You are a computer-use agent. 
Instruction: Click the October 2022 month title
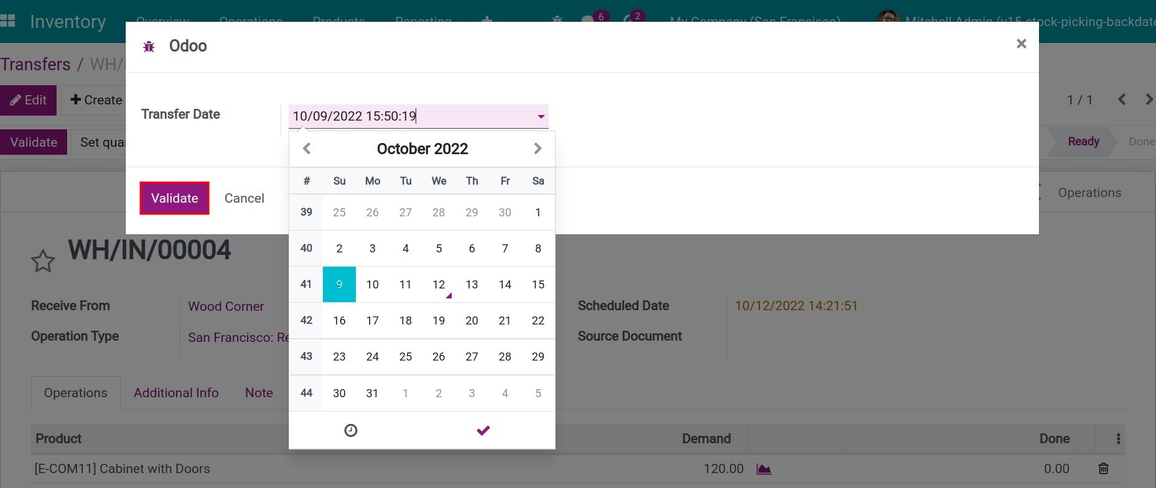tap(422, 149)
